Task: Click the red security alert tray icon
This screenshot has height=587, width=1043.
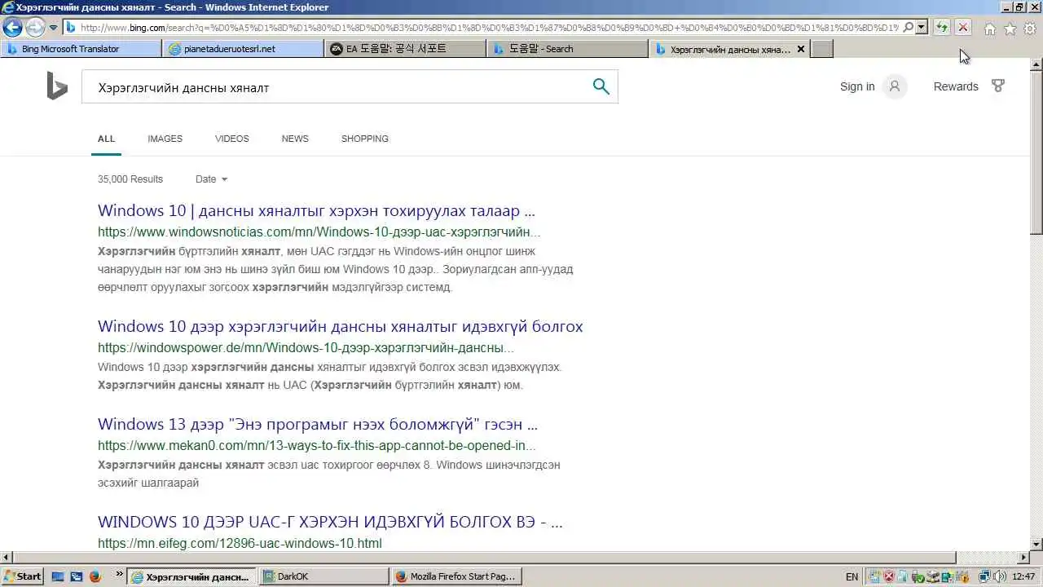Action: point(890,576)
